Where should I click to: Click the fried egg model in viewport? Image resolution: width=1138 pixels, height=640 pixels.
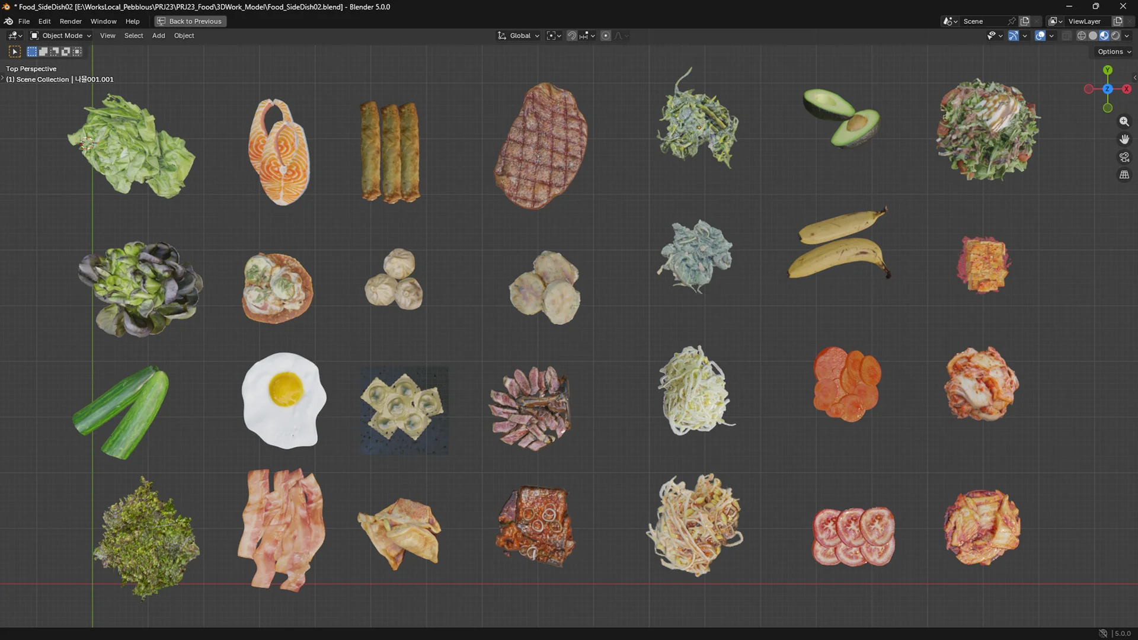pos(283,400)
